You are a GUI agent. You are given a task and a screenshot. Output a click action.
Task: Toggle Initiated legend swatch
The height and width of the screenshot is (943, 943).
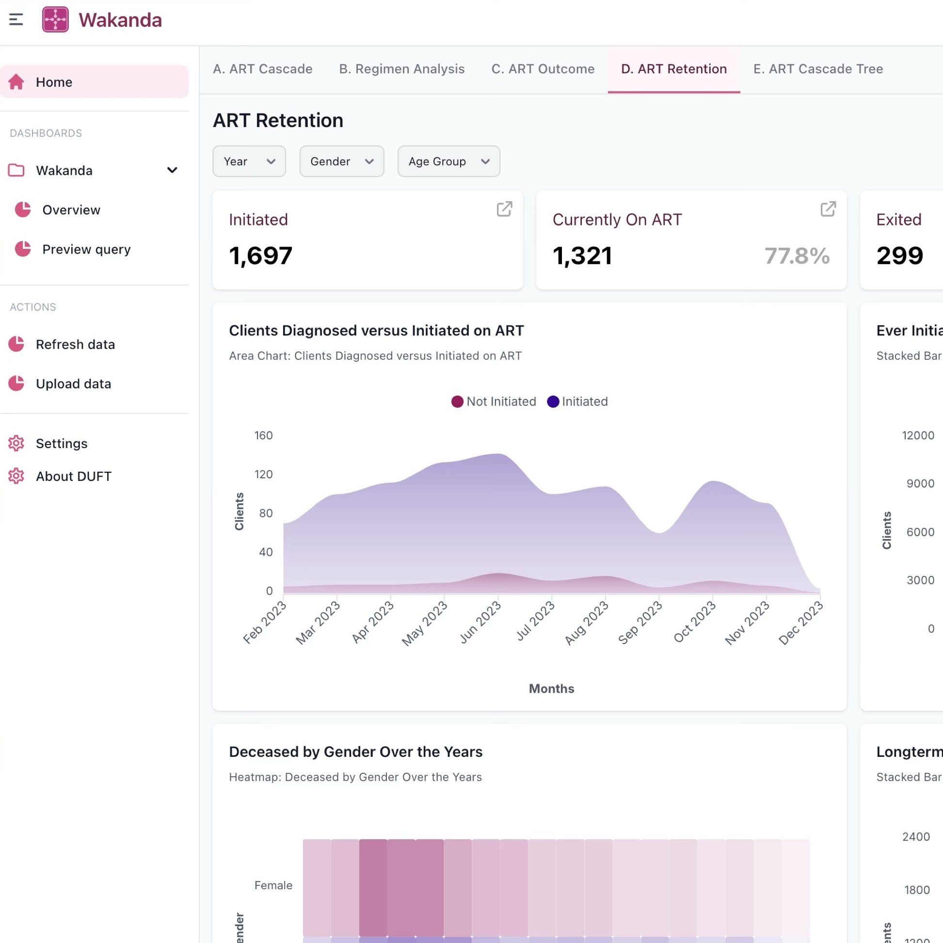pos(553,401)
